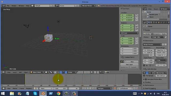Click the properties editor type icon
This screenshot has height=96, width=171.
[x=145, y=22]
